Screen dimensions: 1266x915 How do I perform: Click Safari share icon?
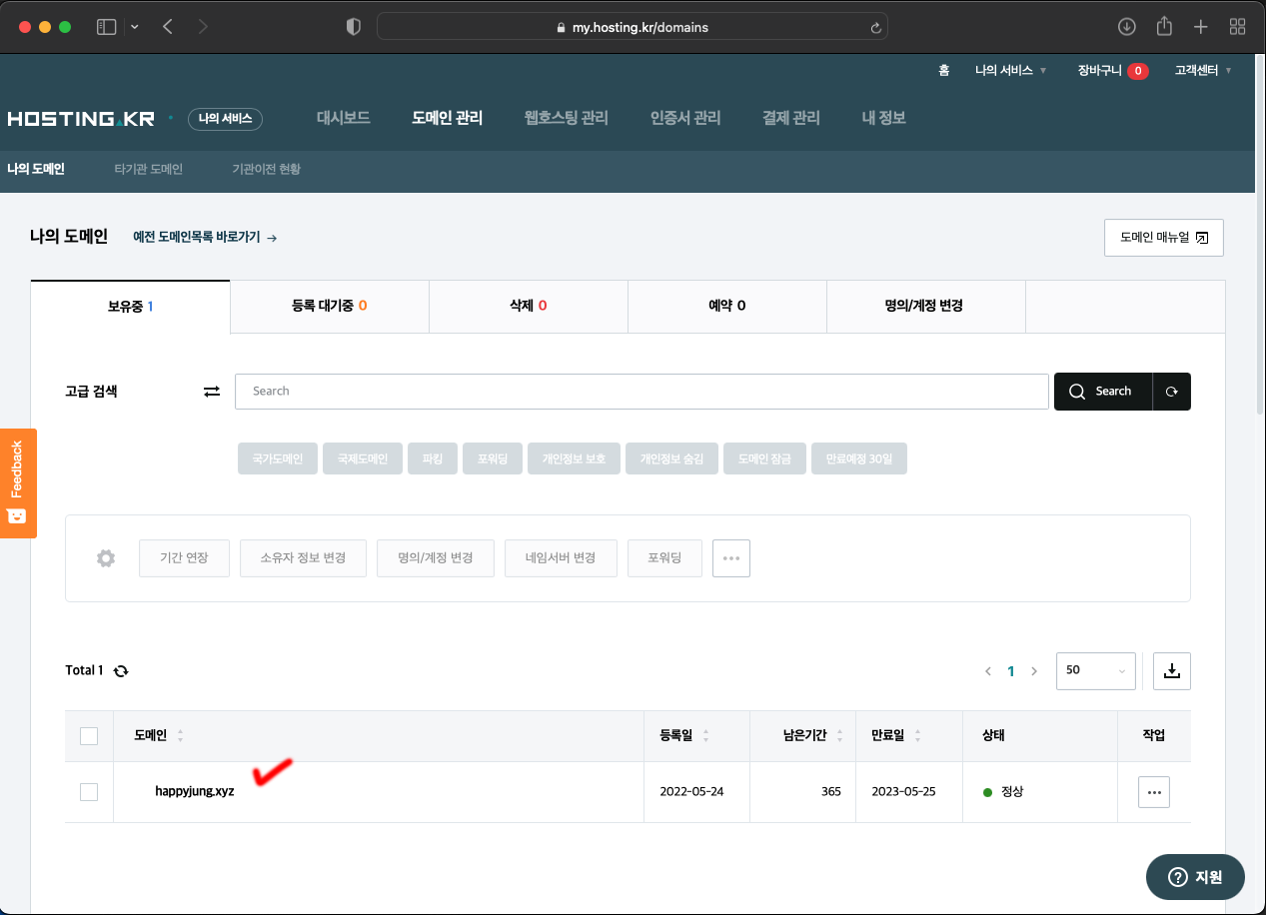pyautogui.click(x=1164, y=27)
